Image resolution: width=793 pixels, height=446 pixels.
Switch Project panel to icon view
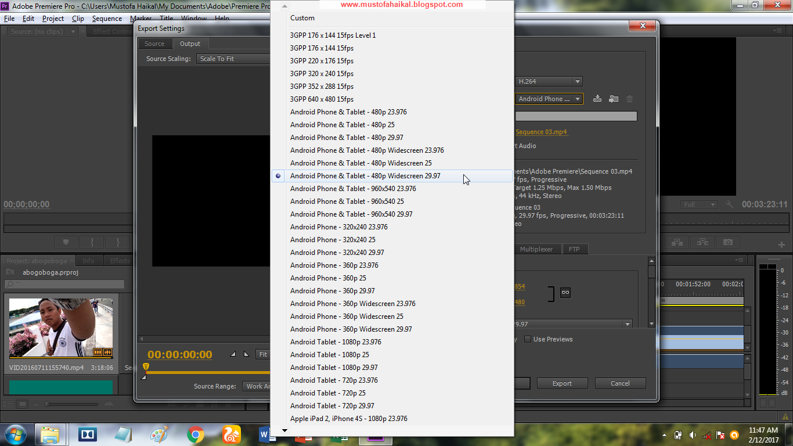point(23,404)
